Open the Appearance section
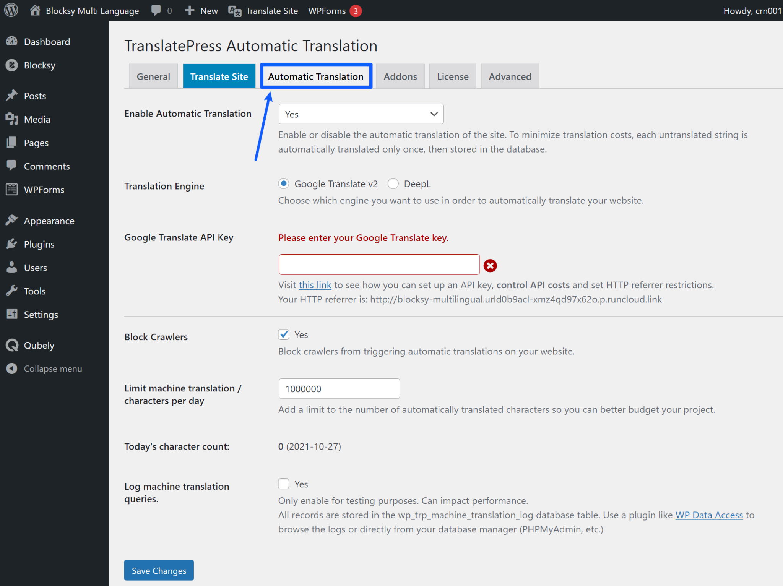Screen dimensions: 783x586 pyautogui.click(x=49, y=221)
